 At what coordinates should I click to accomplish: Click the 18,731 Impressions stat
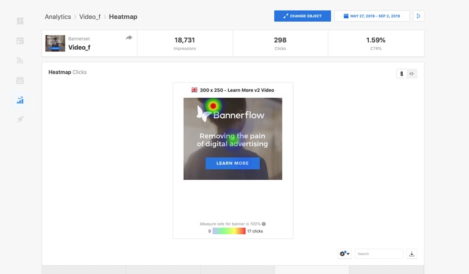click(185, 43)
